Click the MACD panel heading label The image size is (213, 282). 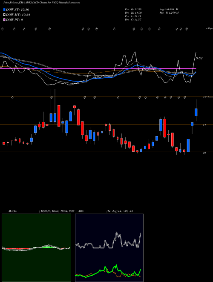tap(13, 211)
